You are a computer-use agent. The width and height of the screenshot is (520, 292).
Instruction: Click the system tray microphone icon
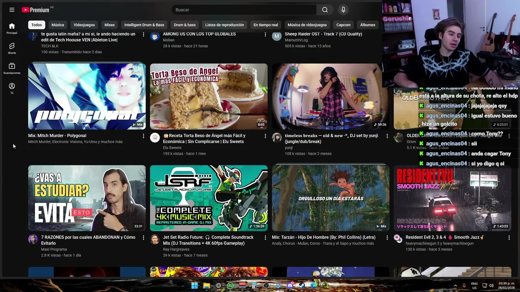click(x=464, y=286)
